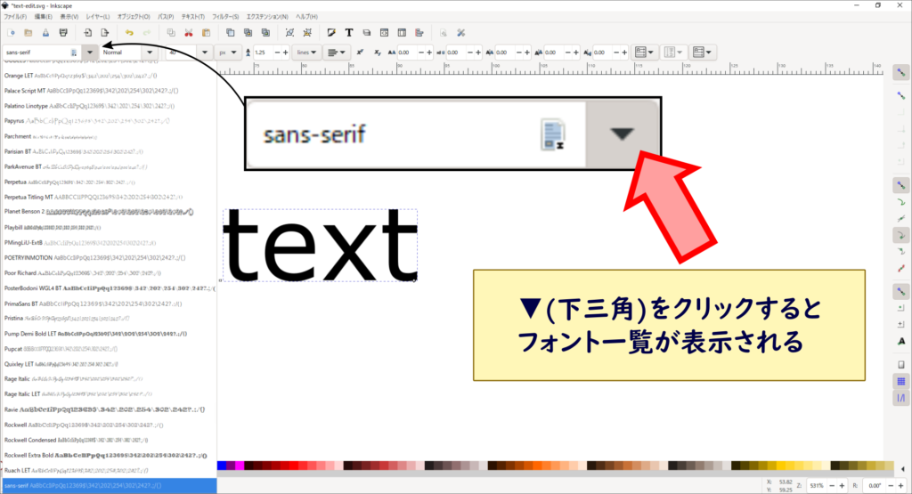Open the text direction dropdown at toolbar end

702,53
